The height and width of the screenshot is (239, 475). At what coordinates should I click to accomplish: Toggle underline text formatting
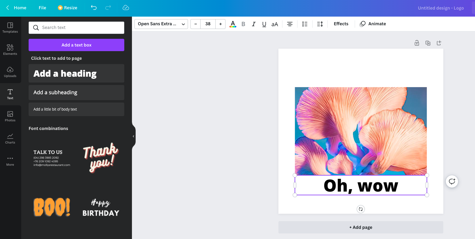[x=264, y=24]
